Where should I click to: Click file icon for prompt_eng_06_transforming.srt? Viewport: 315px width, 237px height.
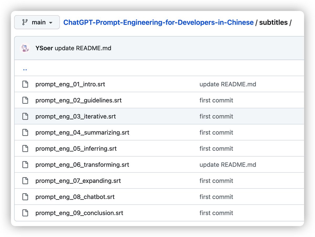click(25, 165)
